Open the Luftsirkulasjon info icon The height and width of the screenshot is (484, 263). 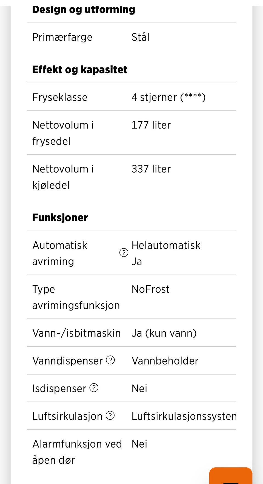point(110,415)
